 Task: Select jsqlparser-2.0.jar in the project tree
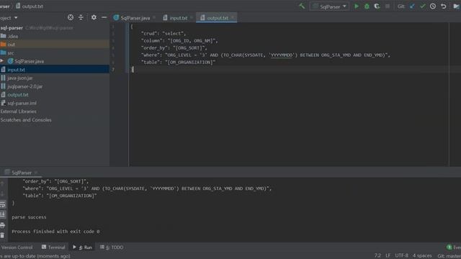click(x=25, y=86)
